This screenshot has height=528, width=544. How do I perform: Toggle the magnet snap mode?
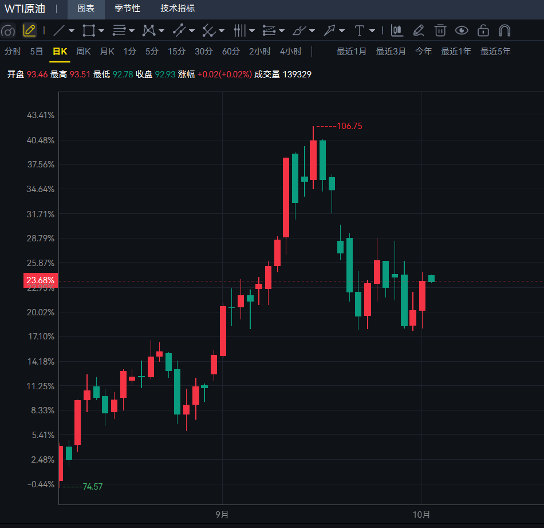[504, 30]
